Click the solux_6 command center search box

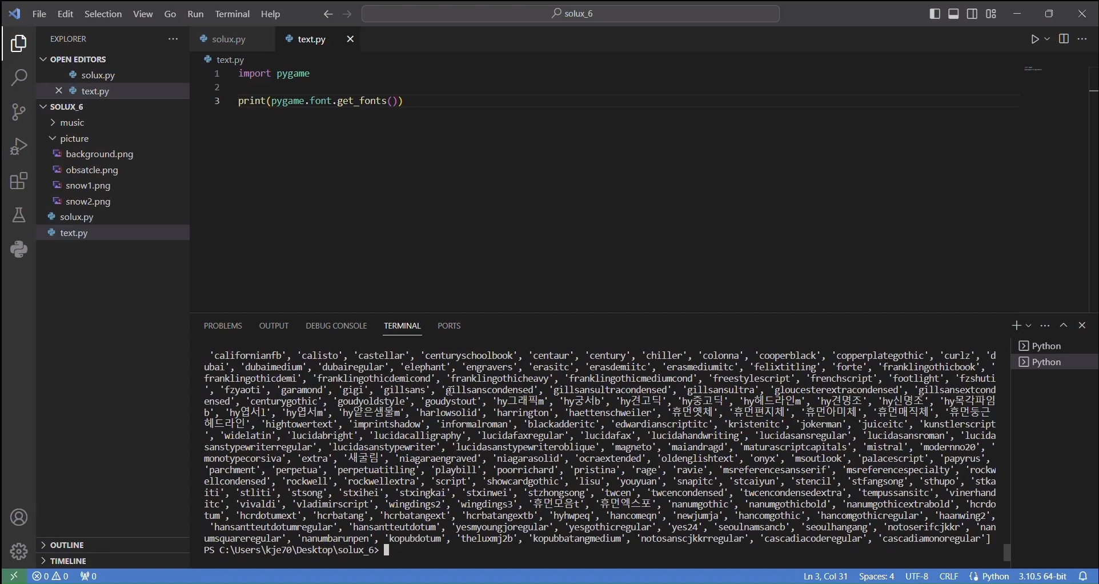[x=571, y=14]
